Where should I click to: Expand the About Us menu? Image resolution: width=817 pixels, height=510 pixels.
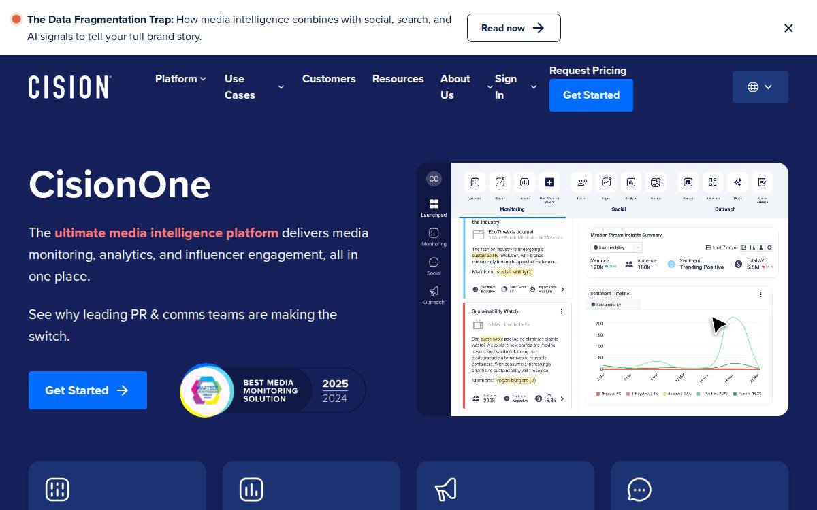[x=466, y=87]
